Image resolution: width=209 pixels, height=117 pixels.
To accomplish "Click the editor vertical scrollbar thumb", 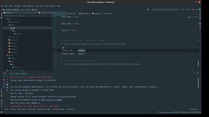I will pos(198,63).
